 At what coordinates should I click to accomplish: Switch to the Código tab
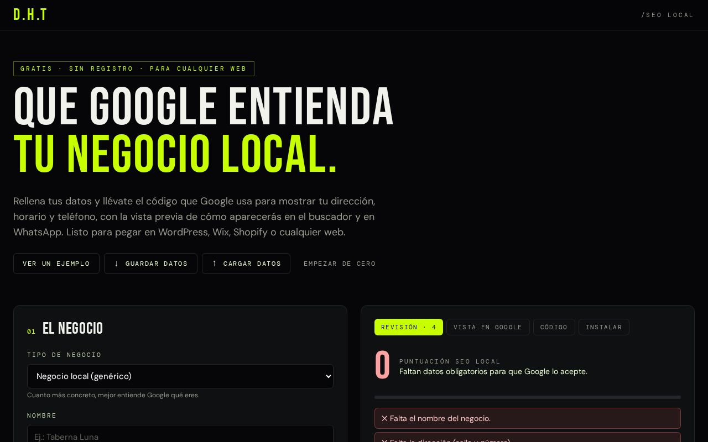pos(554,327)
